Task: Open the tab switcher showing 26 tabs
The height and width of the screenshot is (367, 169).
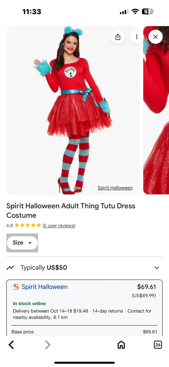Action: point(158,345)
